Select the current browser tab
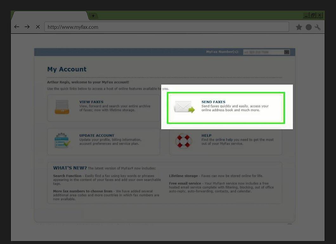The height and width of the screenshot is (244, 336). (x=50, y=16)
